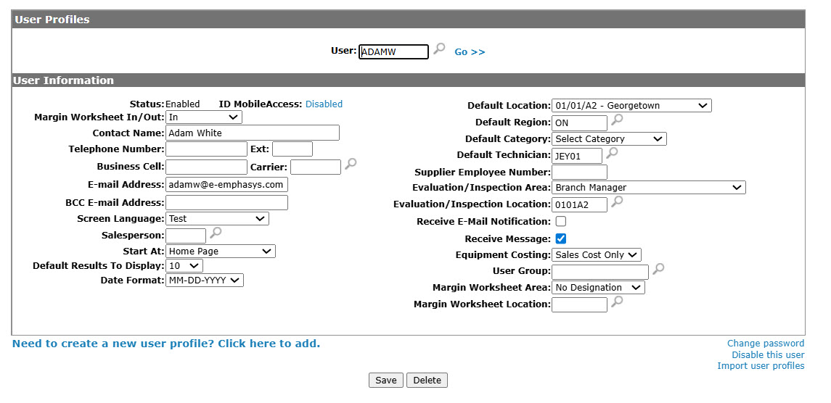Open the Date Format dropdown
This screenshot has width=831, height=403.
point(205,280)
